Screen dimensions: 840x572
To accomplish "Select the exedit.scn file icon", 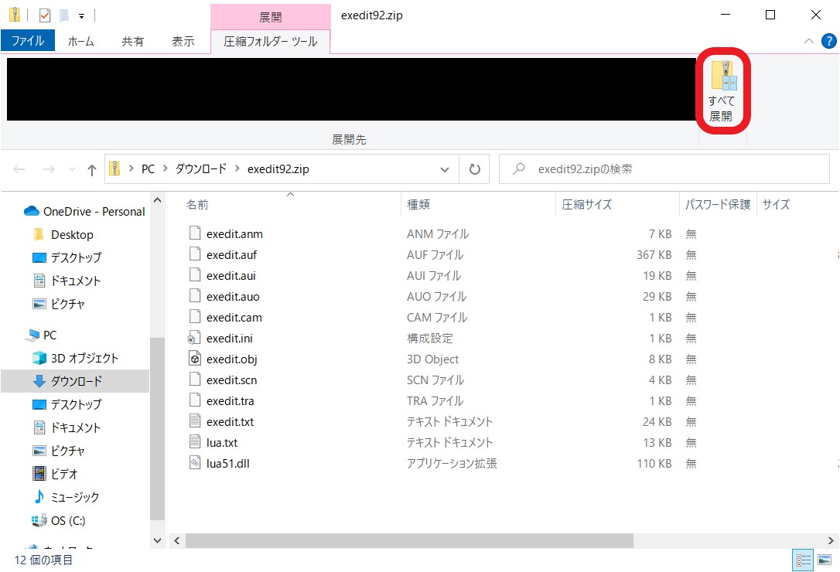I will [195, 380].
